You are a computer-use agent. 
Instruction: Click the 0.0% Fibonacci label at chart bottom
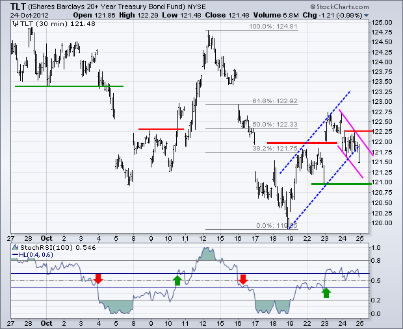[277, 226]
